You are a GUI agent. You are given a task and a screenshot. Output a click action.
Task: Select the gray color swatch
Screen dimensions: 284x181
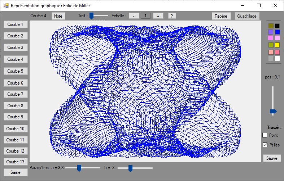coord(271,58)
